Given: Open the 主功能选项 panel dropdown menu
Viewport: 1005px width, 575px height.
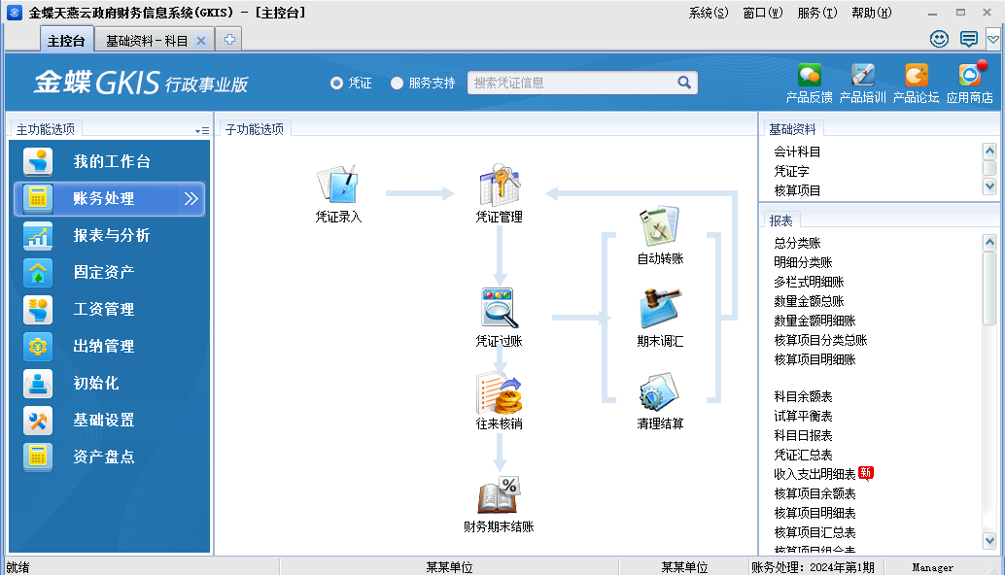Looking at the screenshot, I should pos(202,130).
